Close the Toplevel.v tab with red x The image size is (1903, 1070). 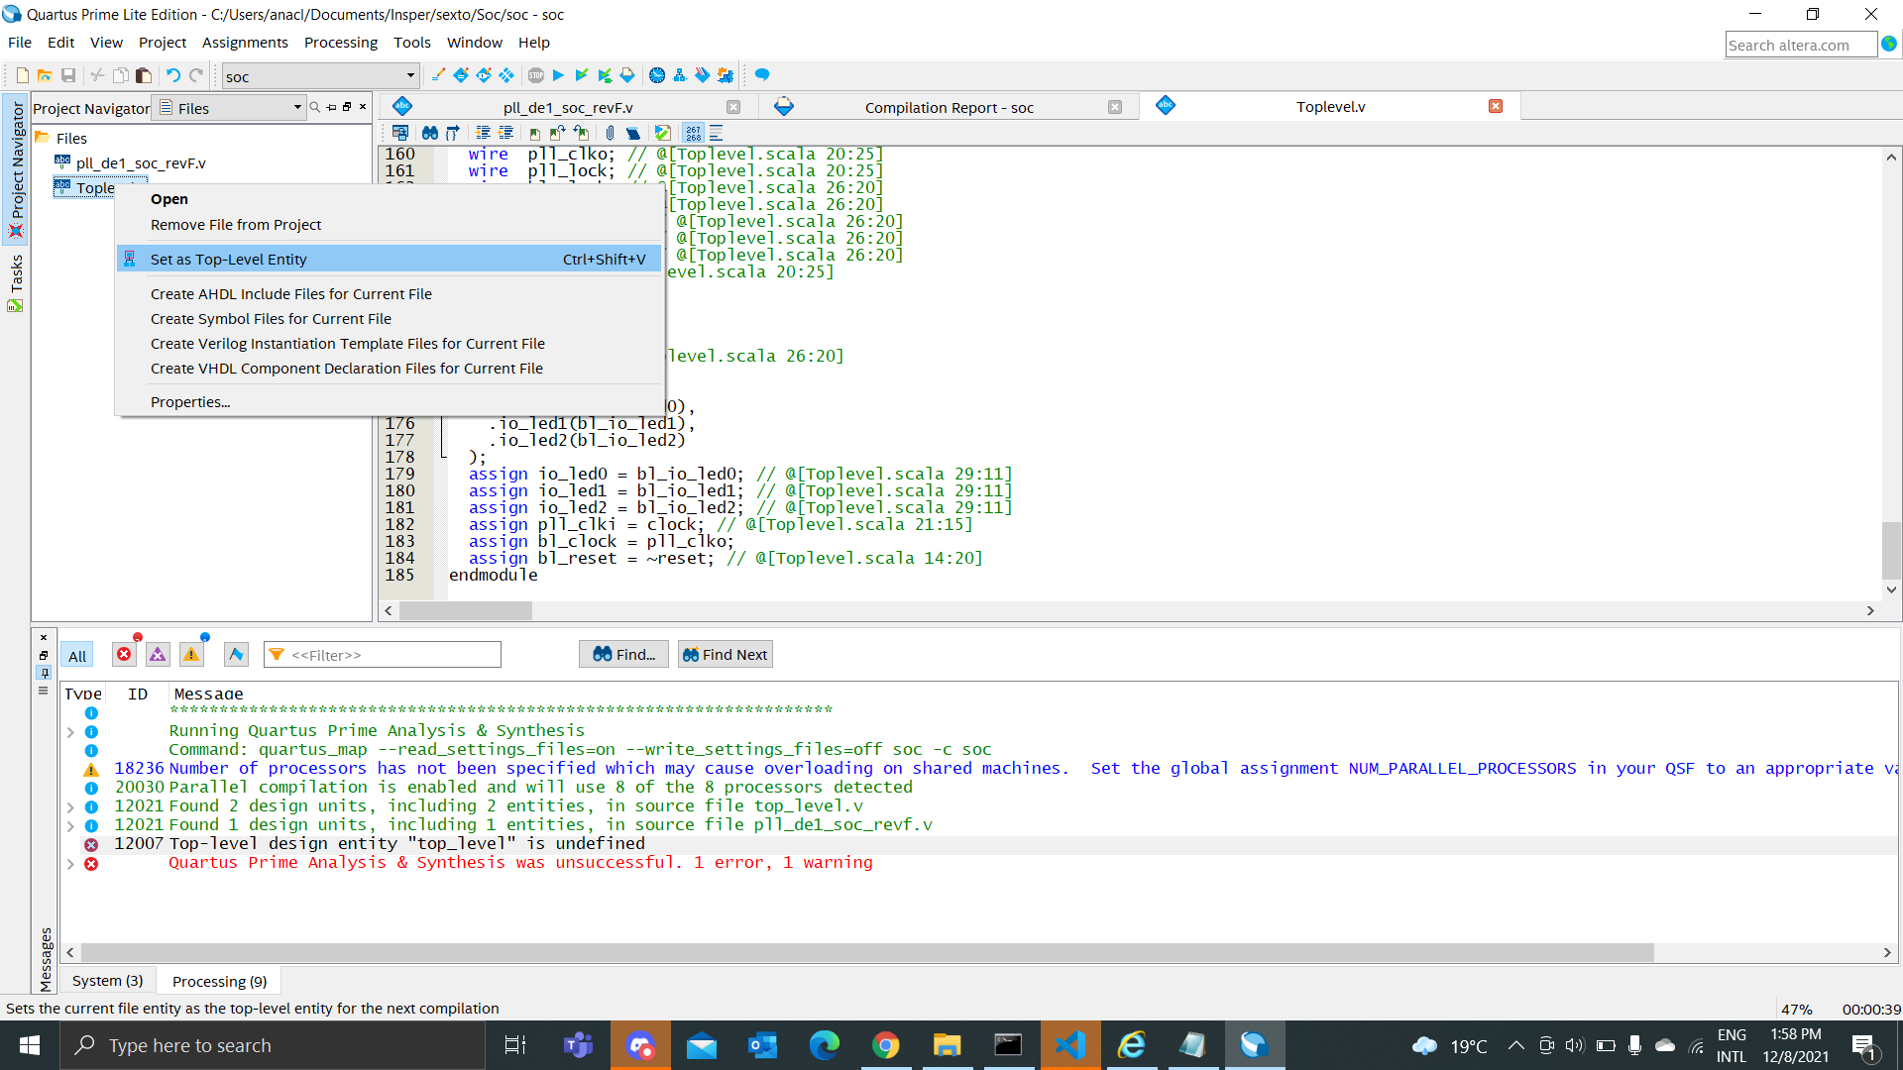pyautogui.click(x=1496, y=106)
